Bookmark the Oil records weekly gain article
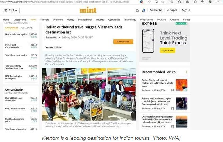Screen dimensions: 223x142 pos(173,126)
